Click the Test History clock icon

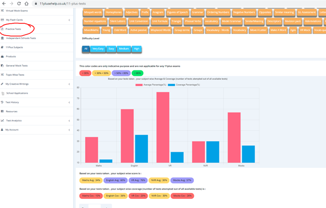pos(2,102)
